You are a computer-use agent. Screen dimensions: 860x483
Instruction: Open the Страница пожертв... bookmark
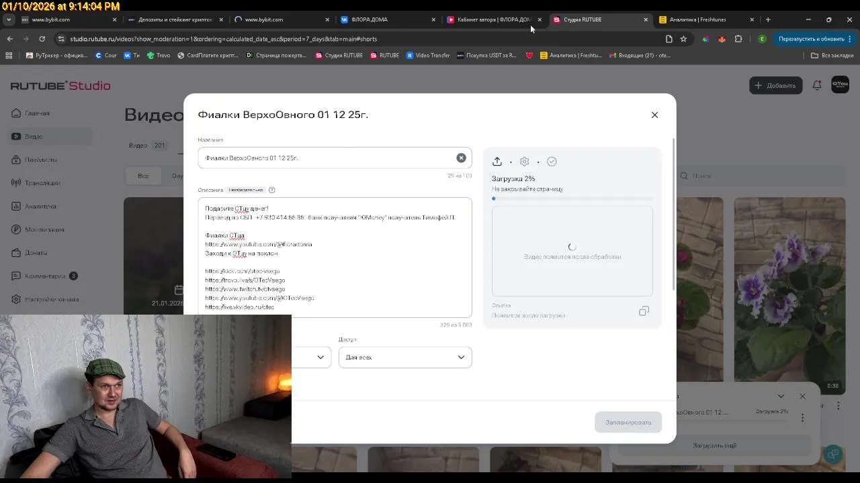point(276,56)
